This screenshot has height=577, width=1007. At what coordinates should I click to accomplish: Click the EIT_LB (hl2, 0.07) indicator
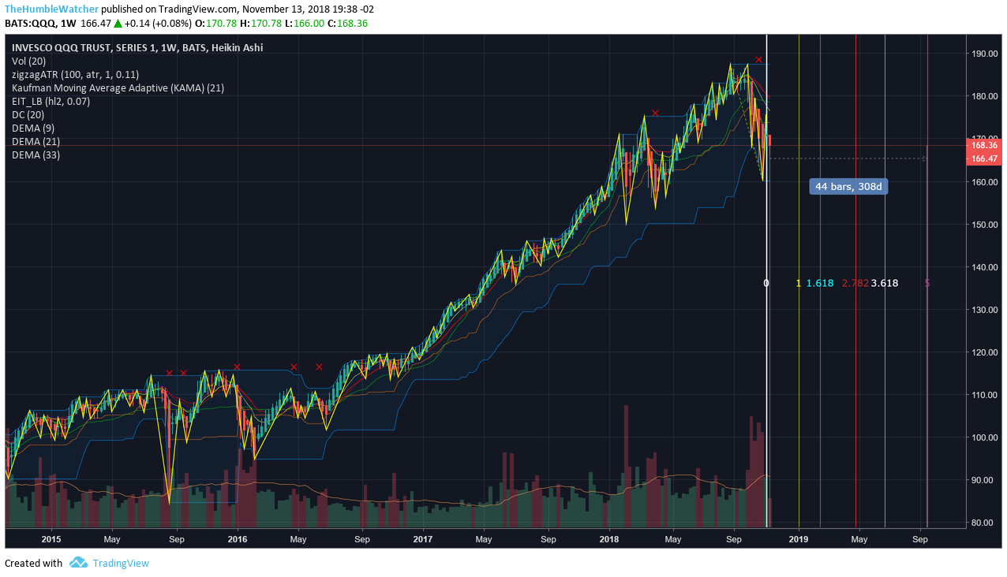click(51, 101)
